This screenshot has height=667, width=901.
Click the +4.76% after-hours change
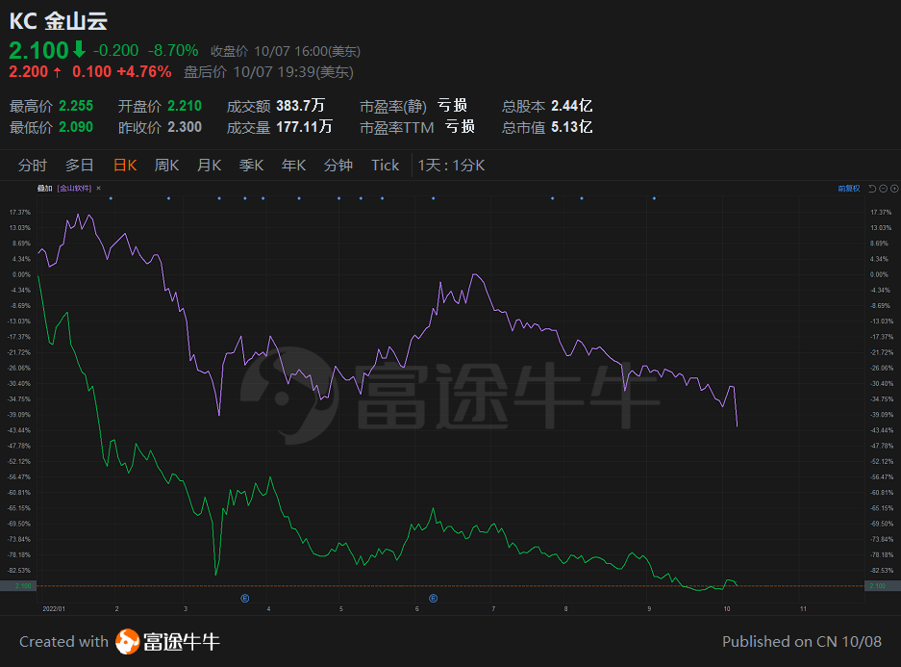click(143, 72)
